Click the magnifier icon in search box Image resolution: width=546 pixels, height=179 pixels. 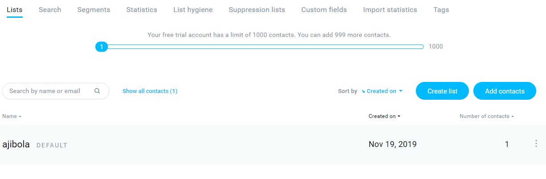coord(97,91)
